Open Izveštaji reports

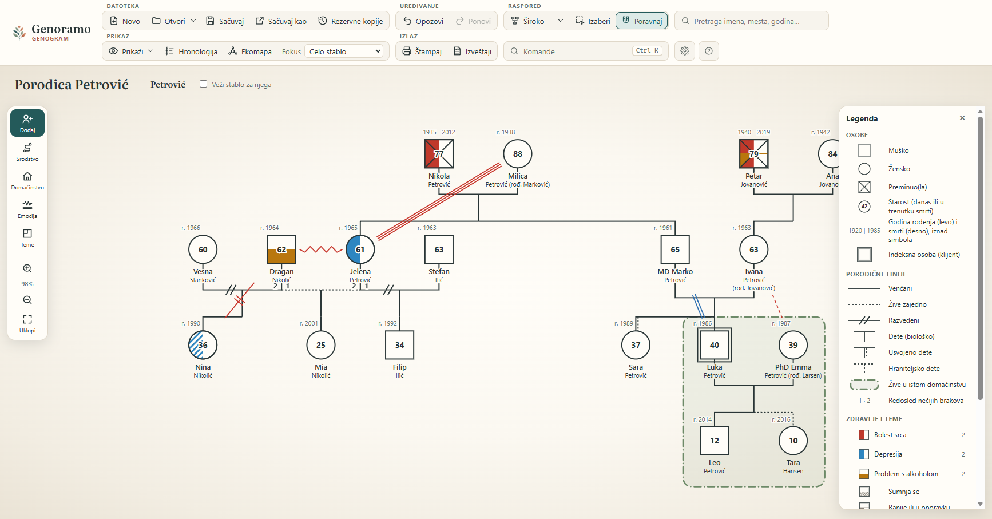(x=473, y=51)
